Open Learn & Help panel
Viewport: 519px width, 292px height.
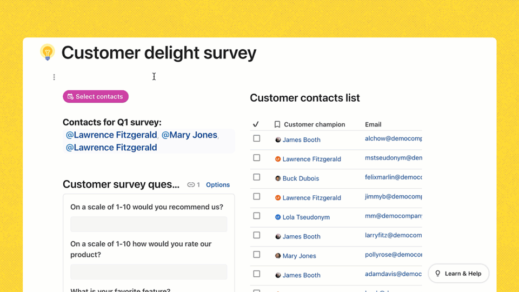pyautogui.click(x=458, y=274)
